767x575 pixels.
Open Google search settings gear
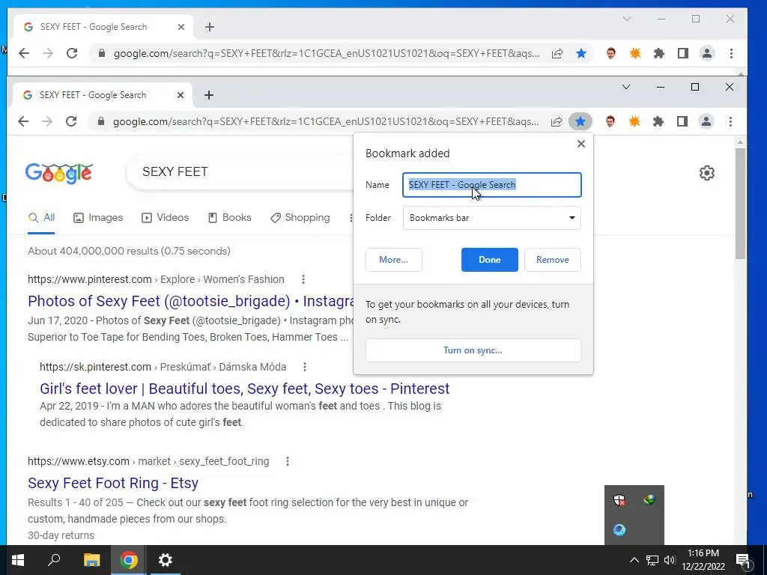[707, 173]
